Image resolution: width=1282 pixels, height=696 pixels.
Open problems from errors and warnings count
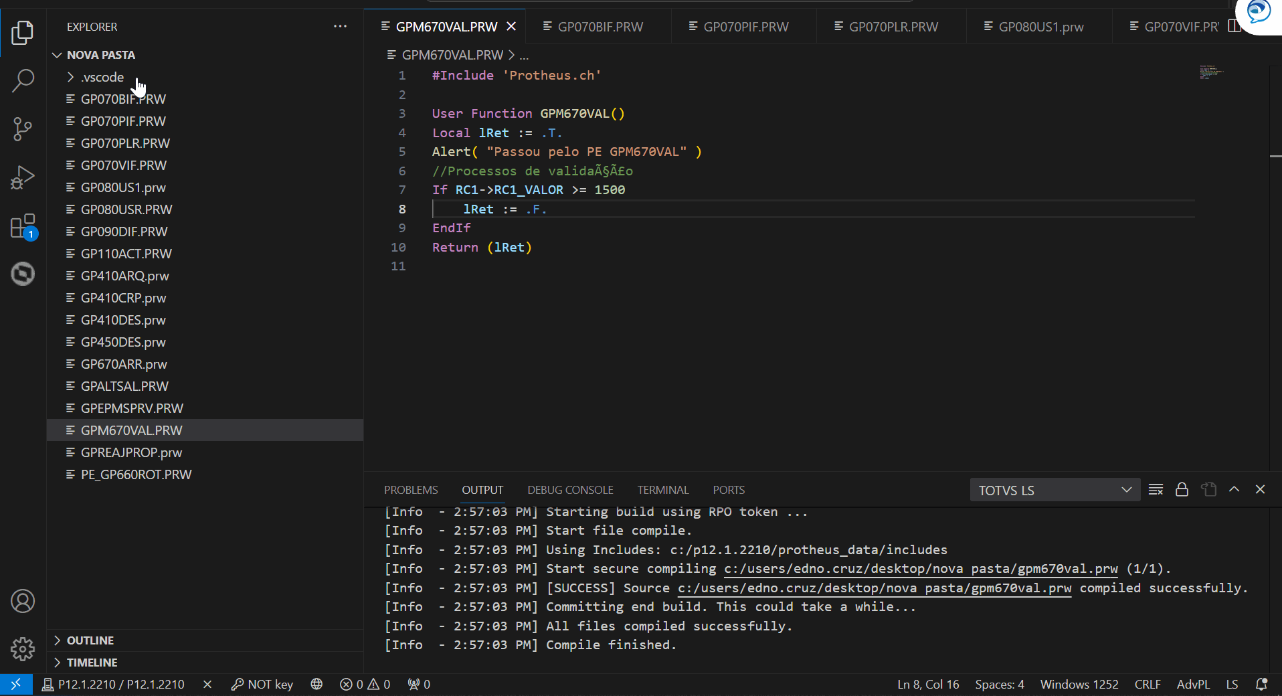point(365,684)
